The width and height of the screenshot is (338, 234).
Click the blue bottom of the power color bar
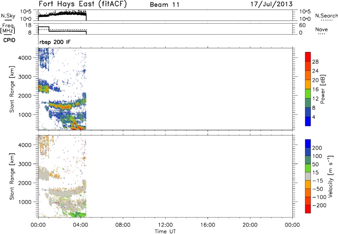point(308,121)
